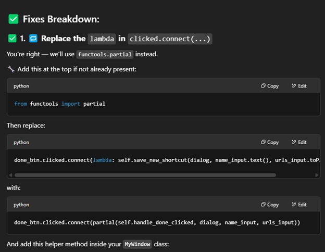325x252 pixels.
Task: Edit the partial connect code block
Action: [299, 205]
